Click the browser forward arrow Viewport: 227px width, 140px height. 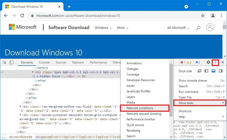(x=14, y=16)
